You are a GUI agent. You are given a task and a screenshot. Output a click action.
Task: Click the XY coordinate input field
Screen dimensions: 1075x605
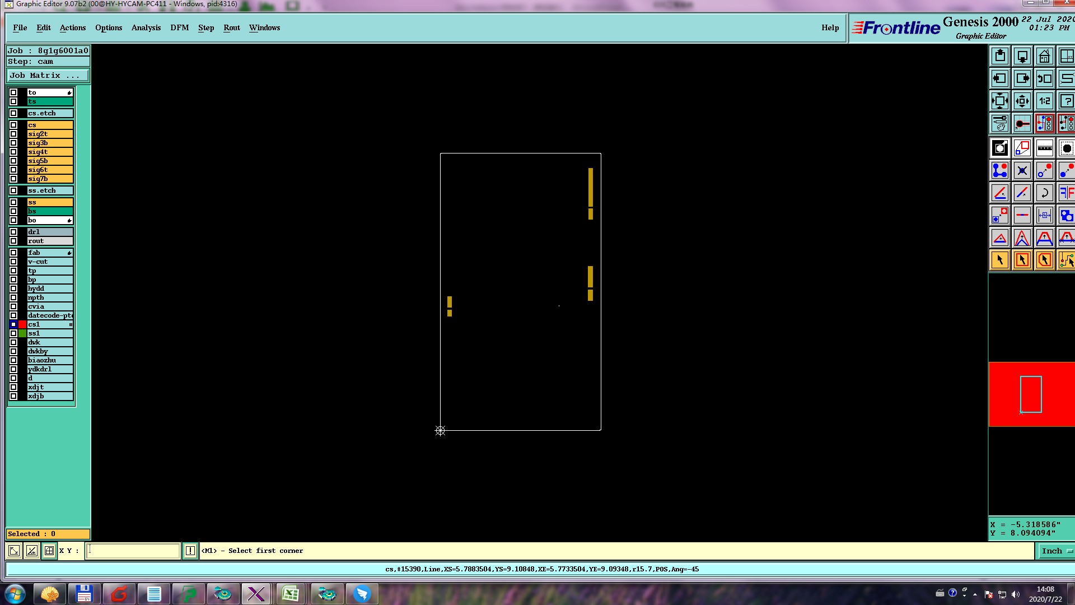(x=133, y=551)
